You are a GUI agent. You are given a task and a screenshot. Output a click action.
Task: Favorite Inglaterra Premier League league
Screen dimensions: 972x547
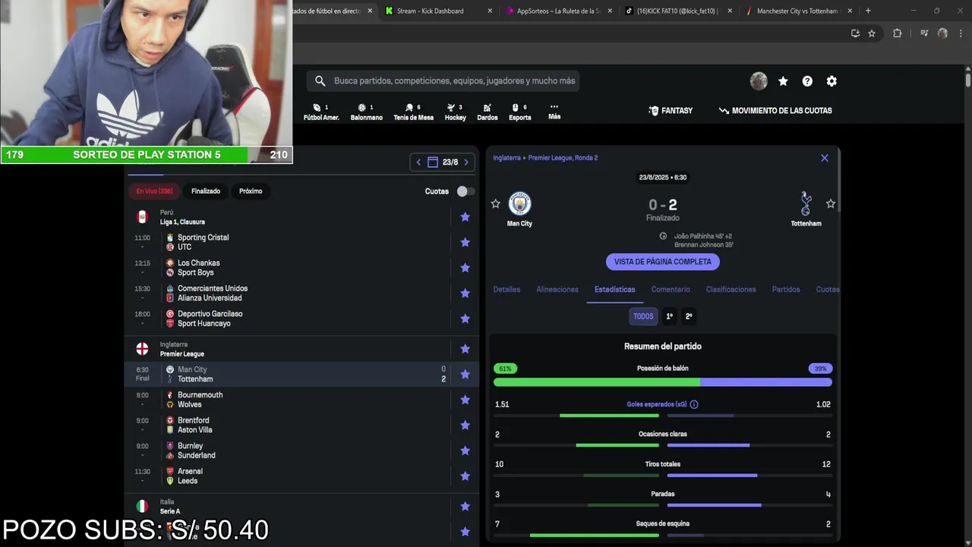(x=465, y=349)
